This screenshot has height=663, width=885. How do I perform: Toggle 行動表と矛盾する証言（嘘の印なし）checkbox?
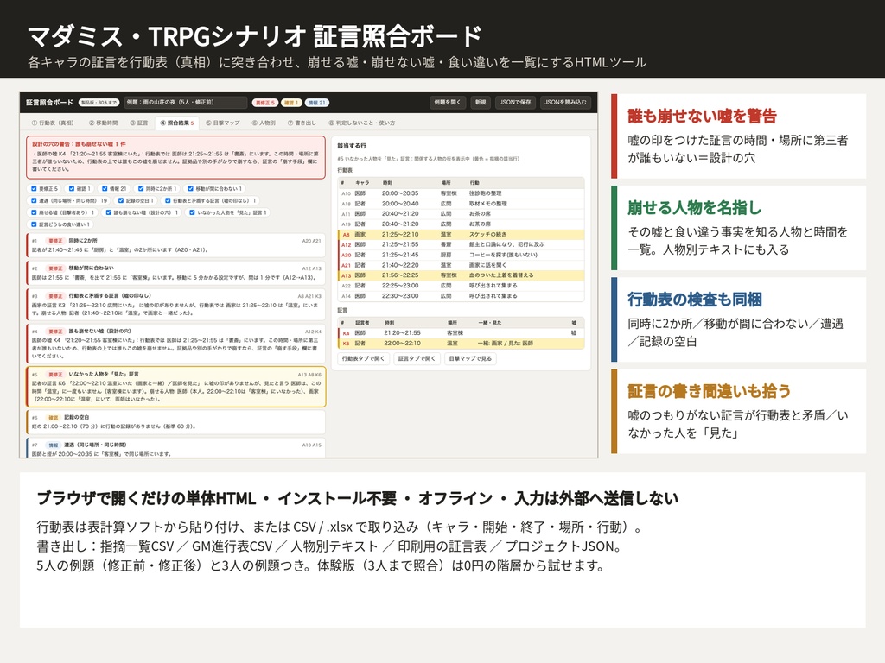coord(168,200)
